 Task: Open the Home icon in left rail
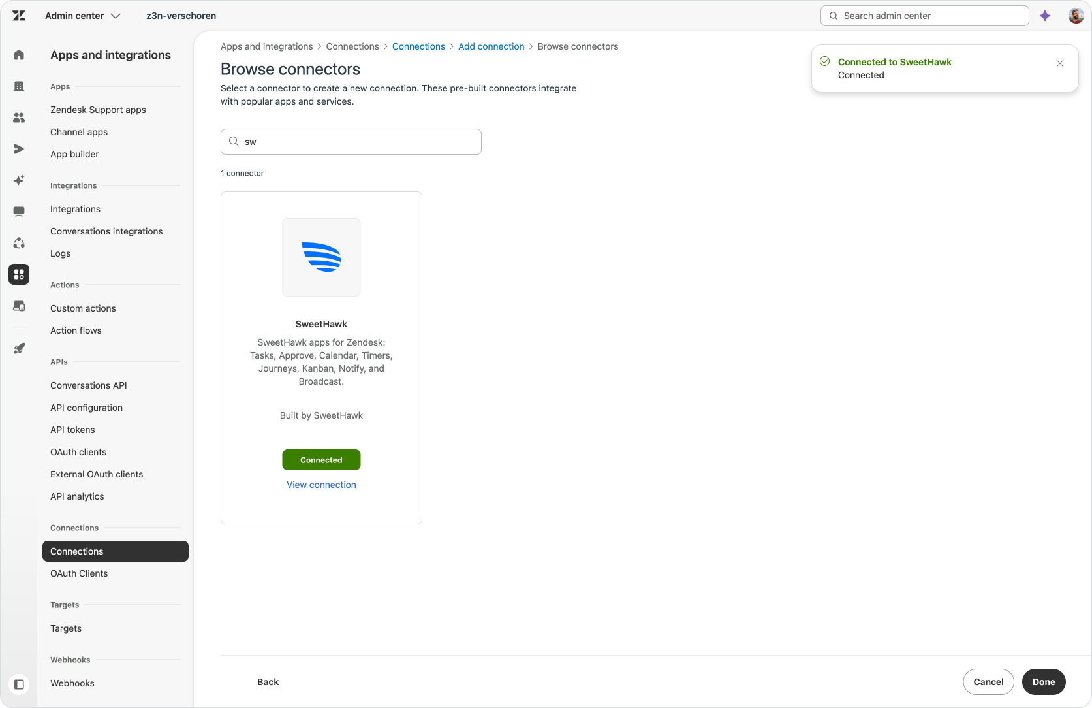pyautogui.click(x=19, y=55)
